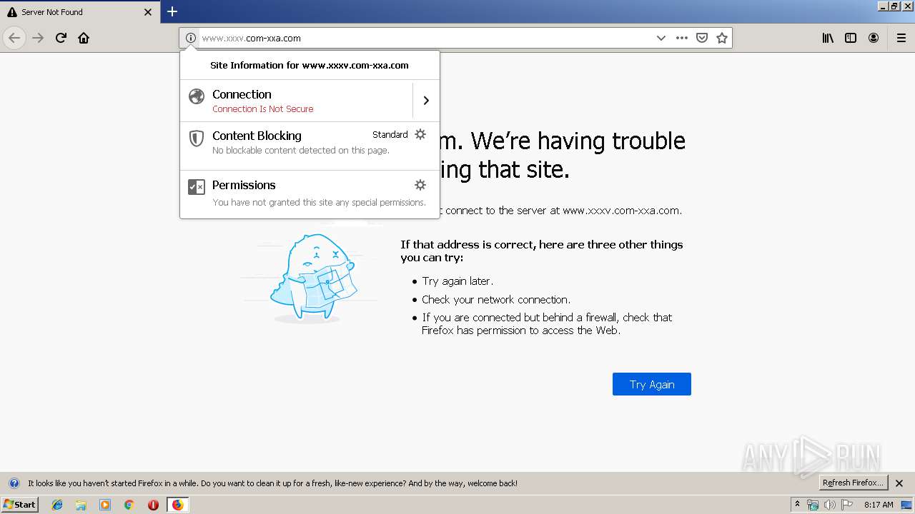915x514 pixels.
Task: Save the page to Pocket
Action: [702, 38]
